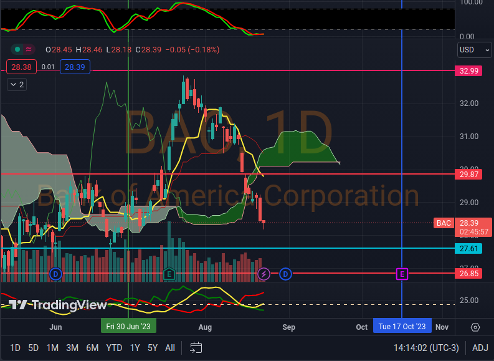
Task: Click the 26.85 horizontal line price label
Action: click(468, 273)
